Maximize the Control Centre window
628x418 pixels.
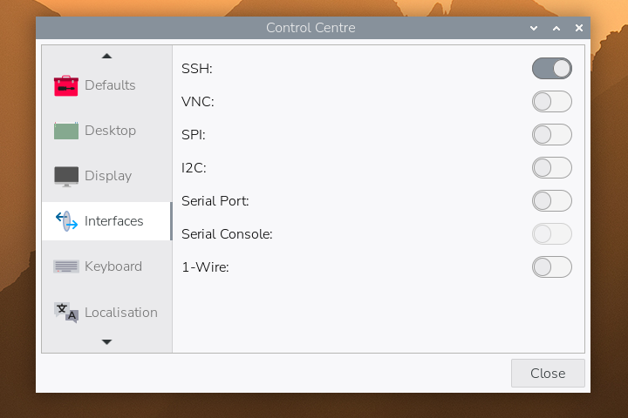click(556, 28)
